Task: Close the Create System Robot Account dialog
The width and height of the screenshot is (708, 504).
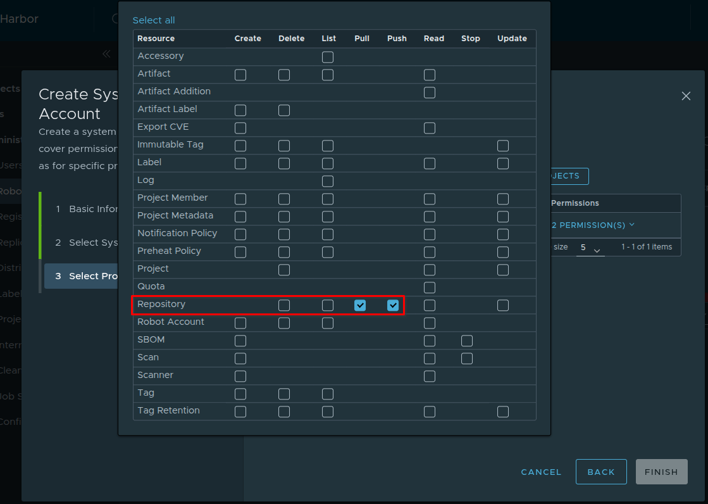Action: click(686, 96)
